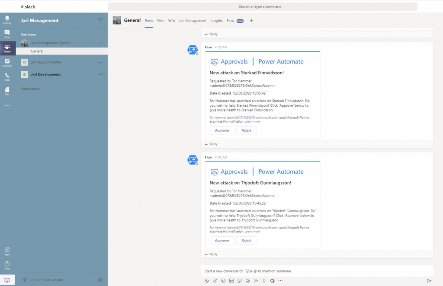Open more options for Jarl Management System

(100, 43)
